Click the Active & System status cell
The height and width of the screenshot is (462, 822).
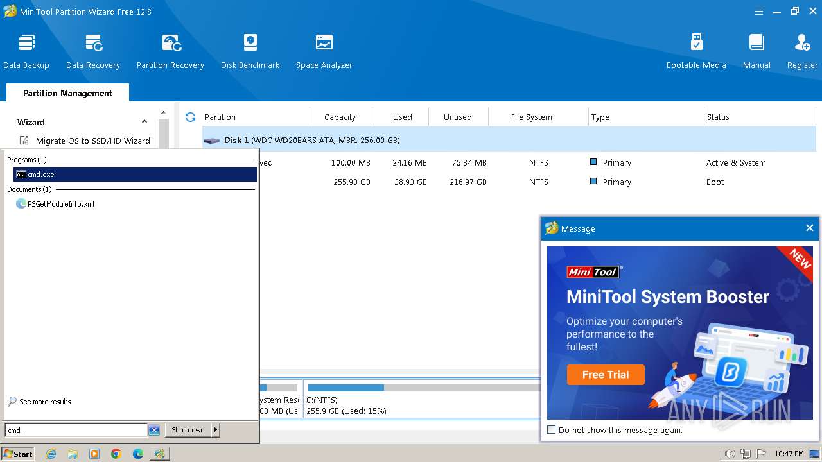(x=736, y=163)
